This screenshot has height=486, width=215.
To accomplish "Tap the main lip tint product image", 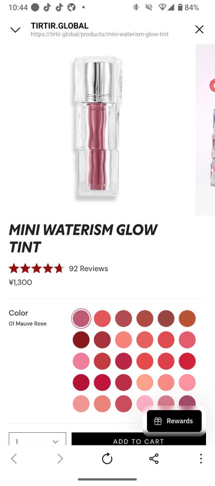I will pyautogui.click(x=97, y=127).
